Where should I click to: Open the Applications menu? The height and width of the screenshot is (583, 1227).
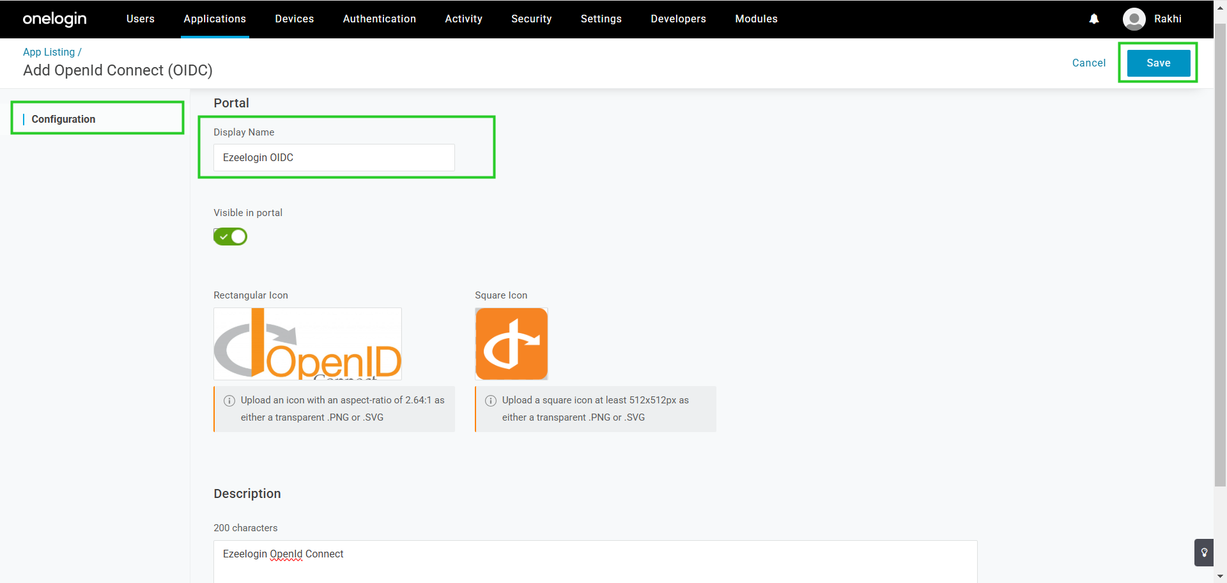pos(215,19)
